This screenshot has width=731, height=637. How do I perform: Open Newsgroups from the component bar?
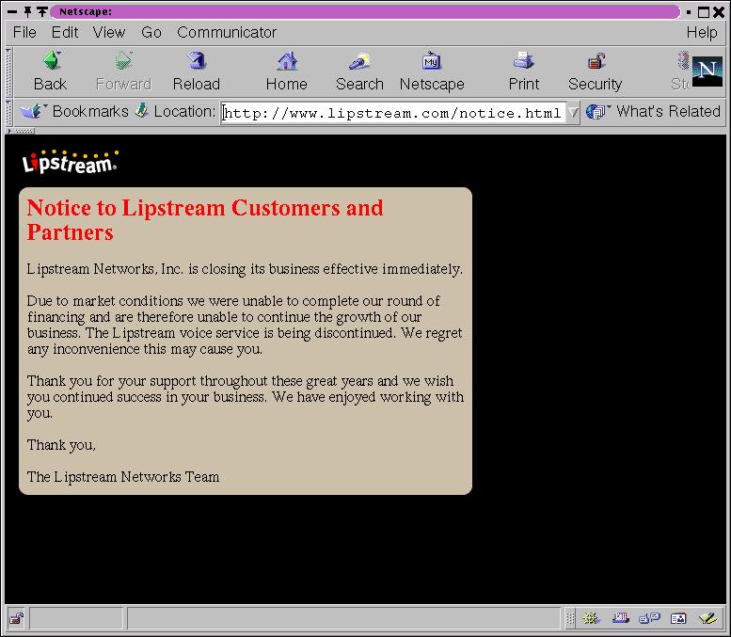click(649, 618)
